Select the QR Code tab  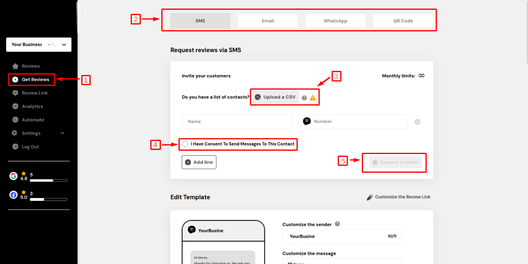point(403,21)
